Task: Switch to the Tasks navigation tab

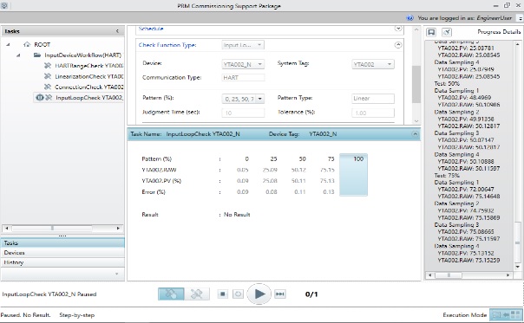Action: (x=62, y=242)
